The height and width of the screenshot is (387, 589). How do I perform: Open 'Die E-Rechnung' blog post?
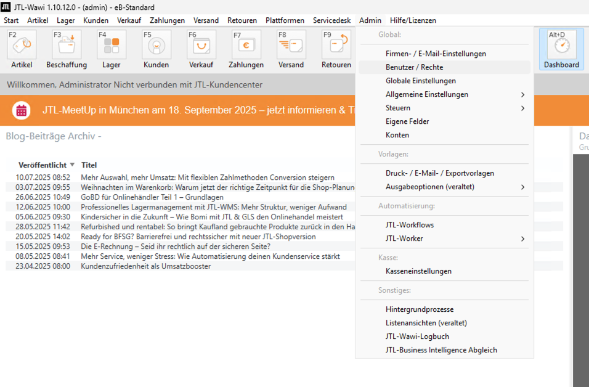(x=176, y=246)
